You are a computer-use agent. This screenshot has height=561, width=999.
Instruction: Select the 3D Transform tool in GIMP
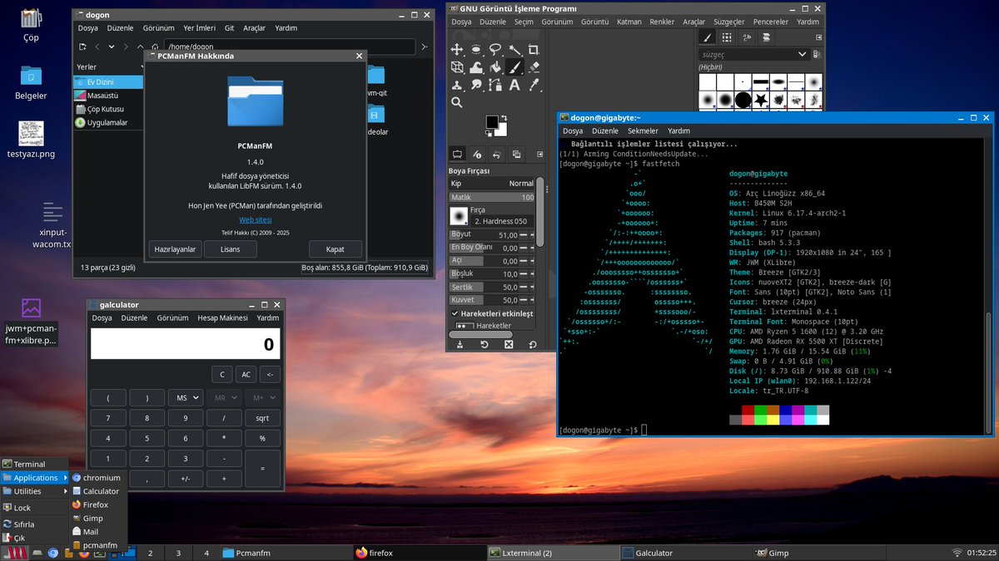click(x=457, y=67)
